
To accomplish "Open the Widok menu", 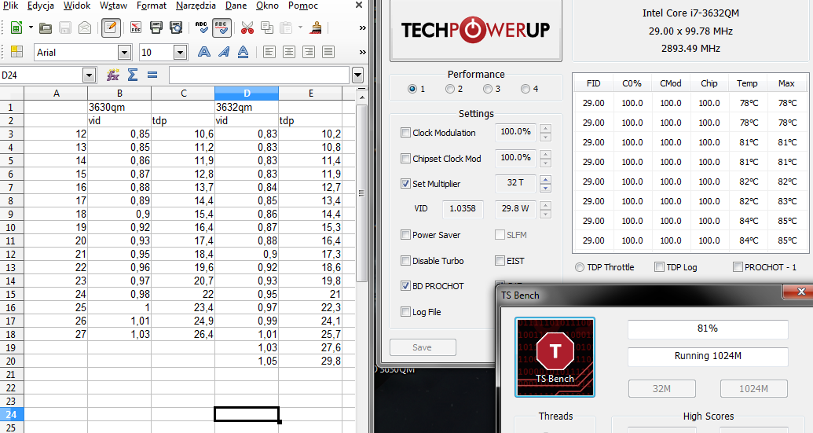I will [x=77, y=6].
